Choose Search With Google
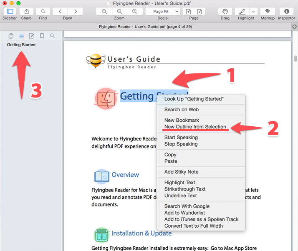298x251 pixels. [x=201, y=206]
